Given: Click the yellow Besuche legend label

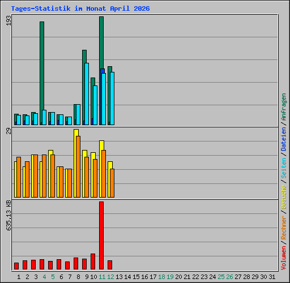Looking at the screenshot, I should coord(284,196).
